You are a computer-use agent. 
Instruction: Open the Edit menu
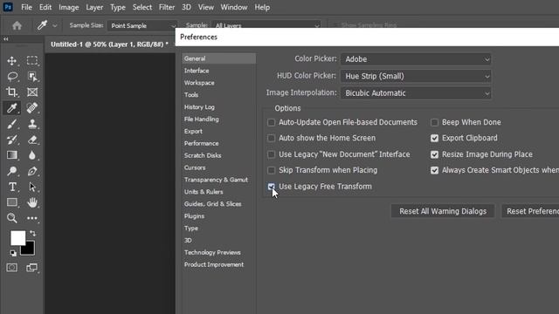pyautogui.click(x=45, y=7)
